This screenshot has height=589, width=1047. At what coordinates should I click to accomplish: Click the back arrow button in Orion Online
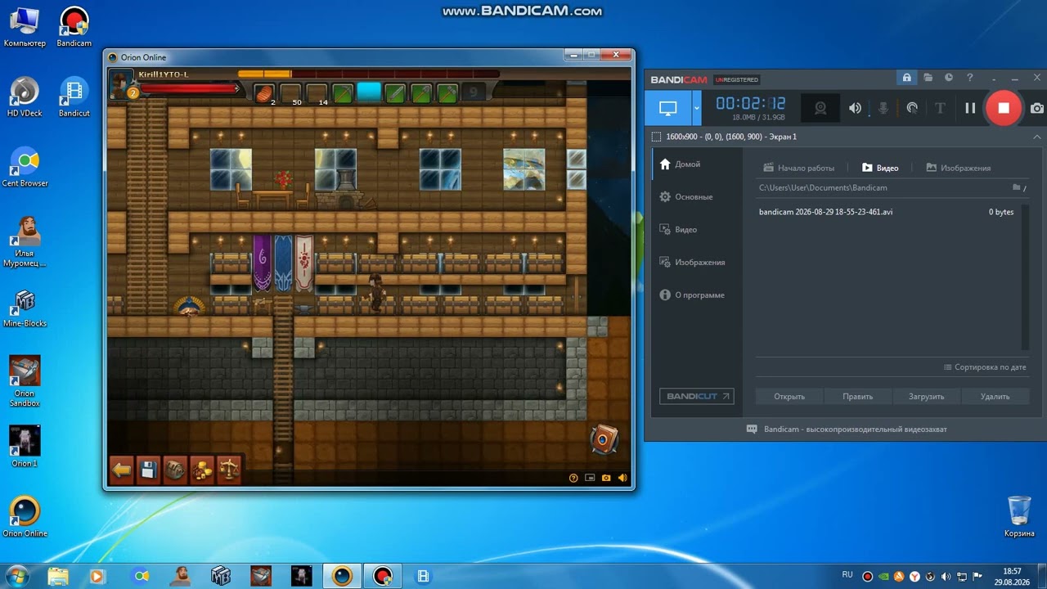click(122, 470)
